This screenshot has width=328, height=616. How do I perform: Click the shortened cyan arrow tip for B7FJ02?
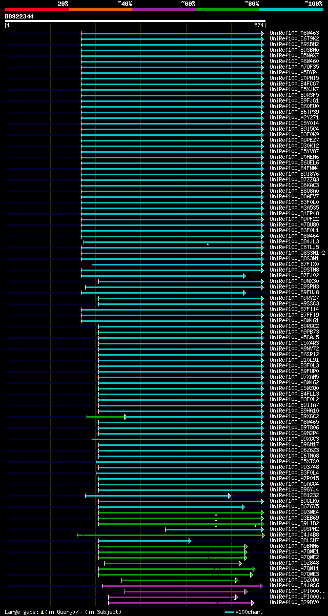point(244,276)
